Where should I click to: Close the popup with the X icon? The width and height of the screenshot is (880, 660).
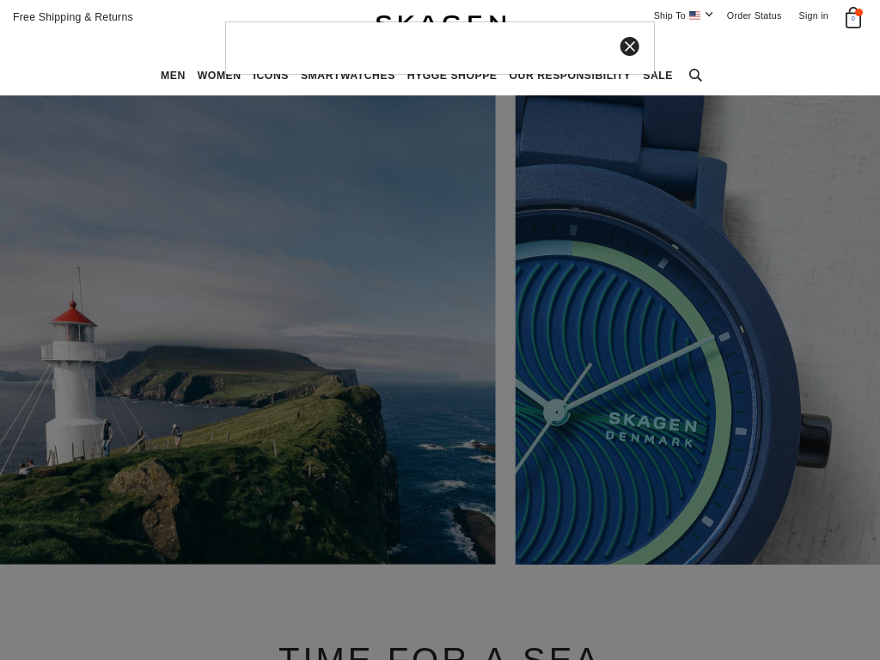tap(629, 46)
